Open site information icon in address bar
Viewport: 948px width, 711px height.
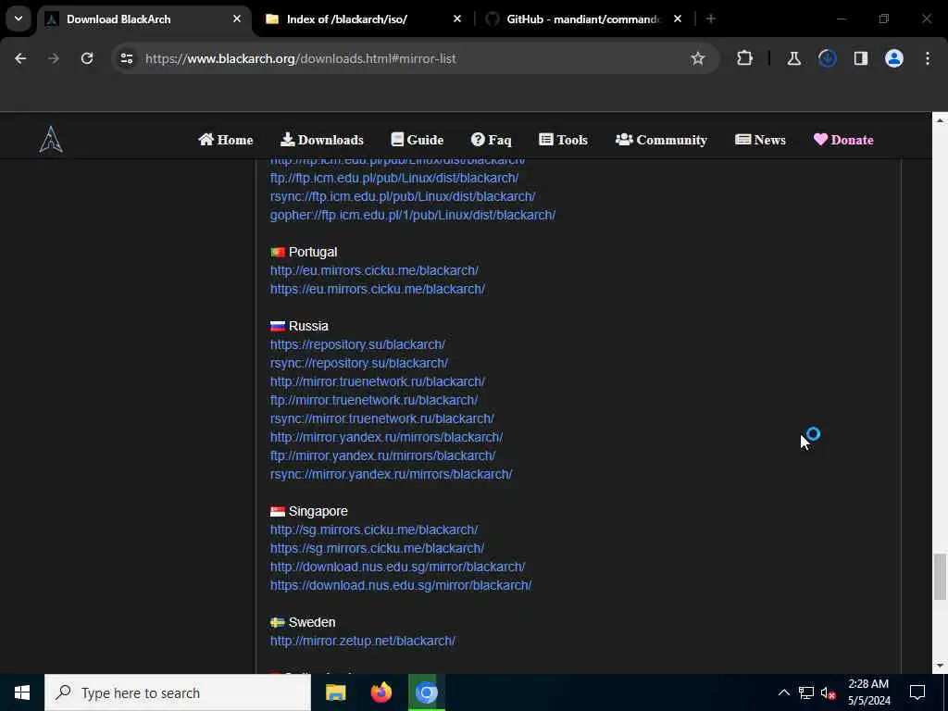coord(126,58)
